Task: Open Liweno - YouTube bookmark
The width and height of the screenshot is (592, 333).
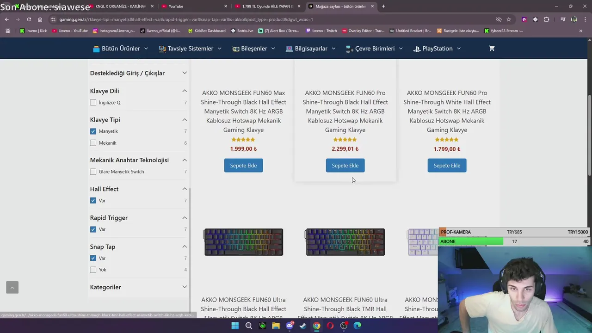Action: pyautogui.click(x=70, y=31)
